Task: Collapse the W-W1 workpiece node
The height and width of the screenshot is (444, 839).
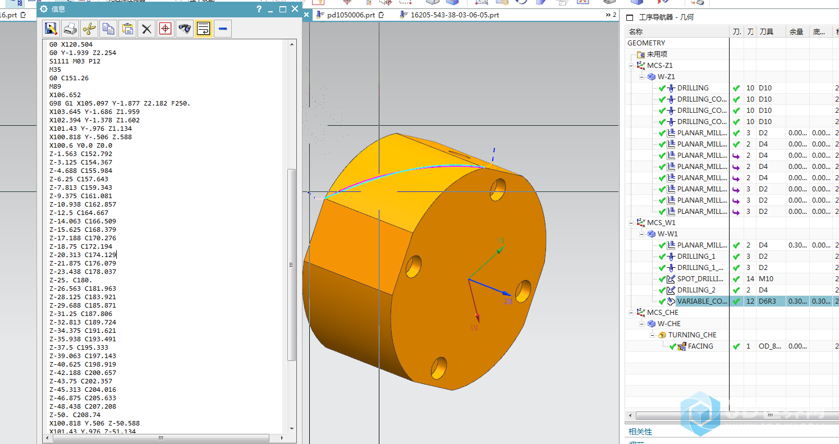Action: 643,234
